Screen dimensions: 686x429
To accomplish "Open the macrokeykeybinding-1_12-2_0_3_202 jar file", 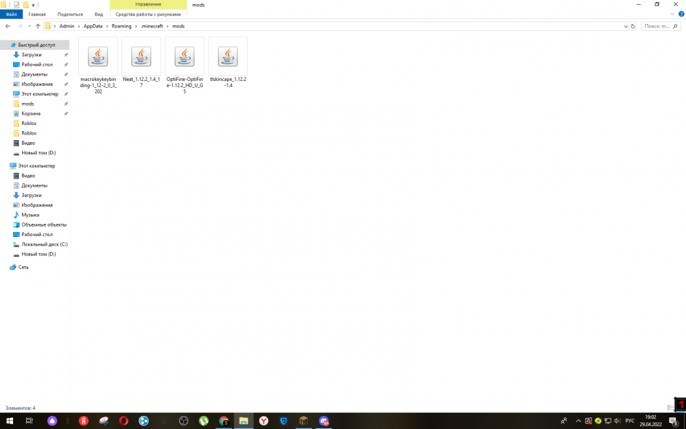I will (98, 66).
